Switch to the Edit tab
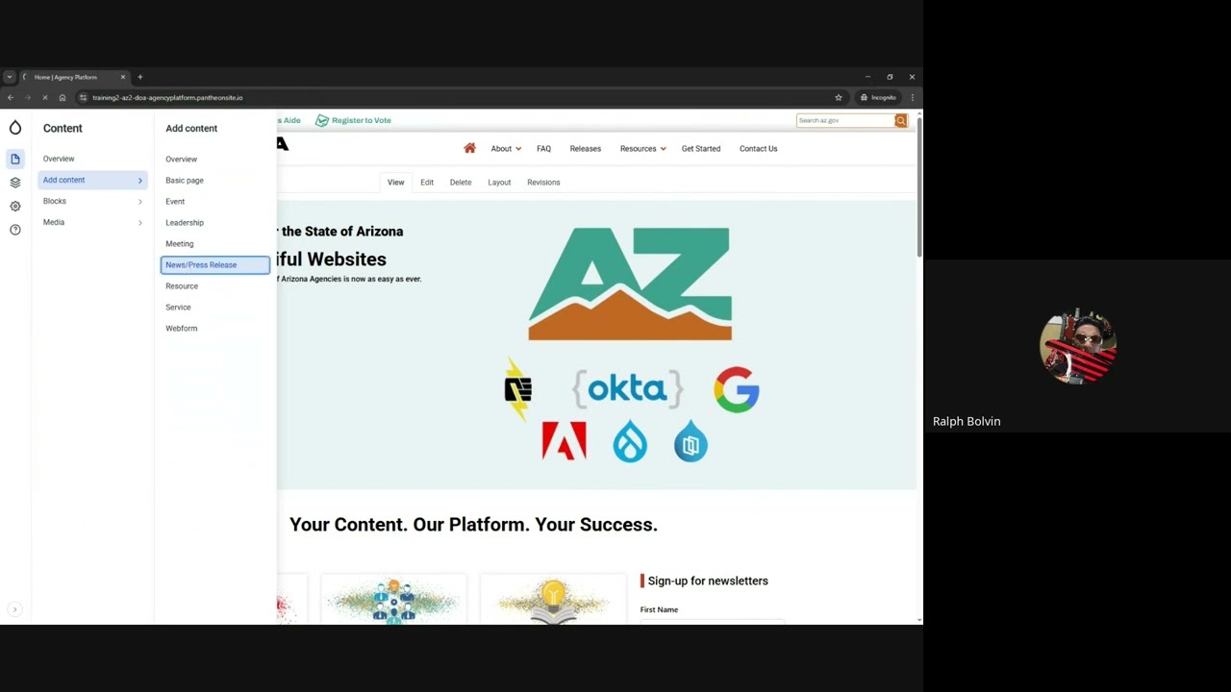 (x=427, y=182)
